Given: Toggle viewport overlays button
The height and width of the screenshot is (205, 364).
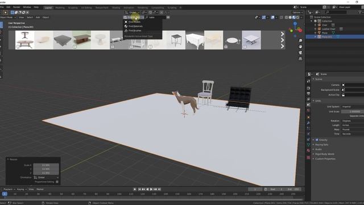Looking at the screenshot, I should coord(273,17).
